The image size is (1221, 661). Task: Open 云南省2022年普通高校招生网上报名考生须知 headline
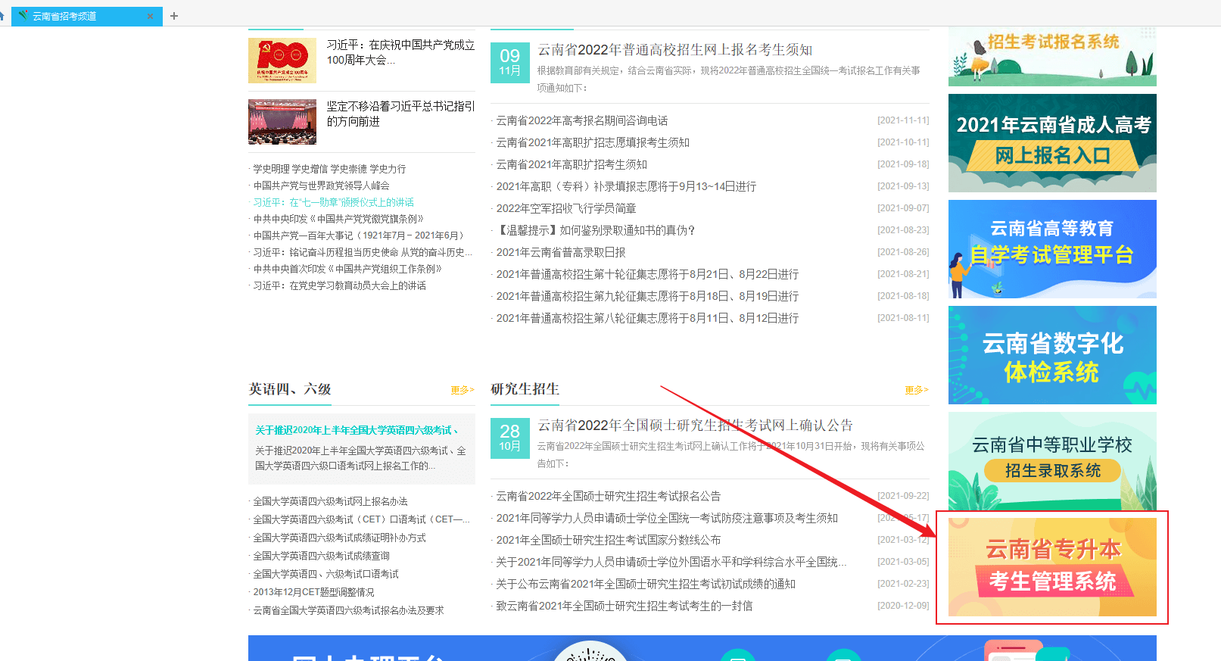pos(674,50)
